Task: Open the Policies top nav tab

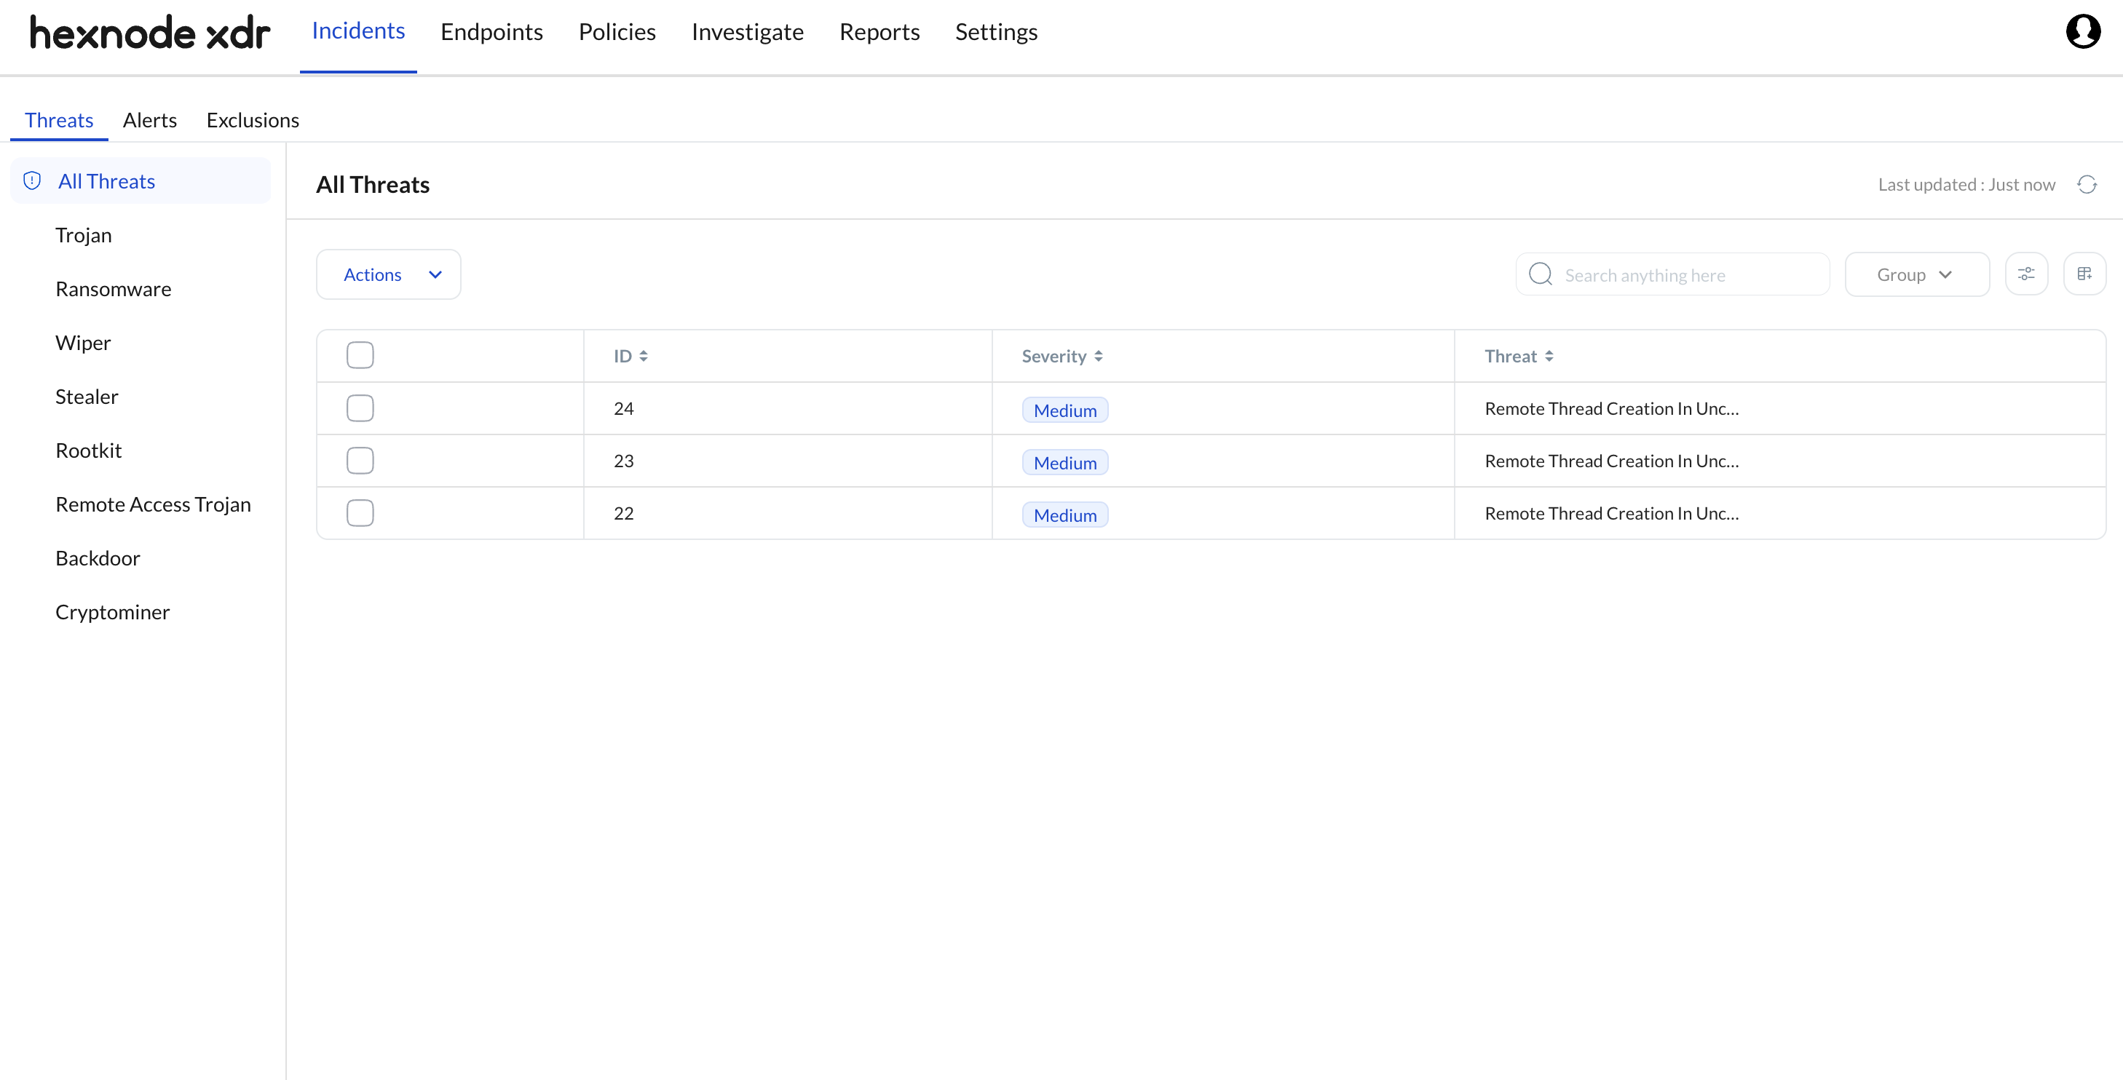Action: [617, 31]
